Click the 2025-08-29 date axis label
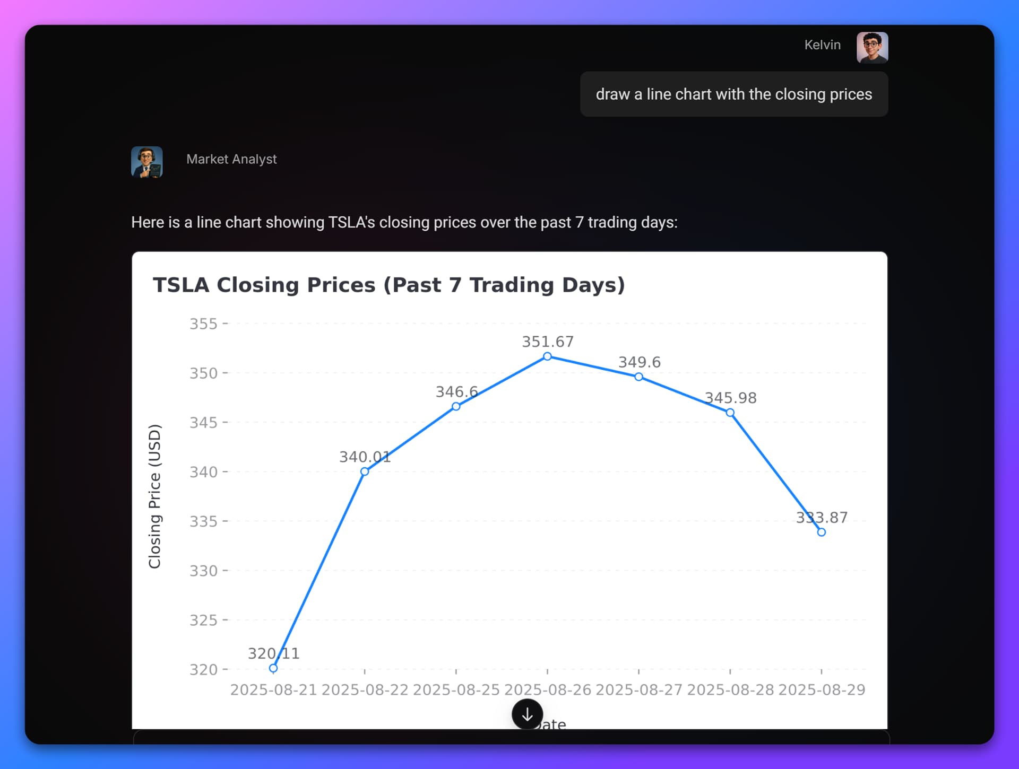This screenshot has width=1019, height=769. pyautogui.click(x=822, y=689)
